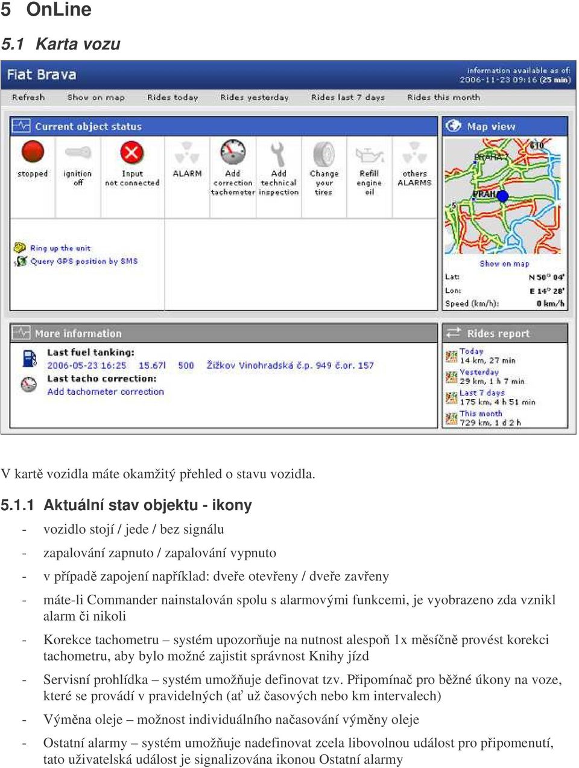579x768 pixels.
Task: Click the Žižkov Vinohradská address text
Action: click(x=290, y=365)
